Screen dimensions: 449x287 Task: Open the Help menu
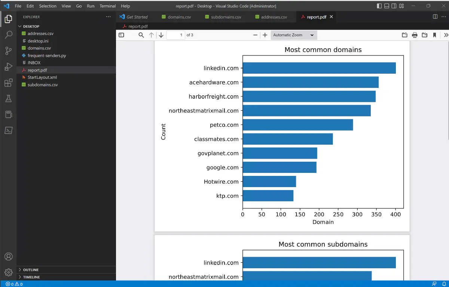125,6
